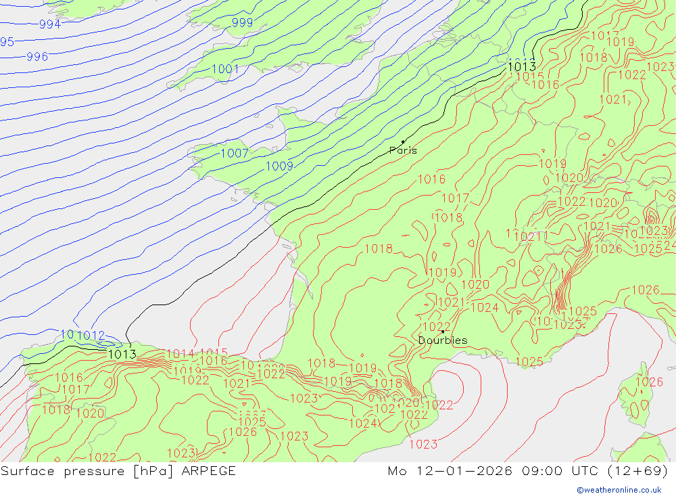Click the 'Surface pressure [hPa] ARPEGE' caption

118,470
